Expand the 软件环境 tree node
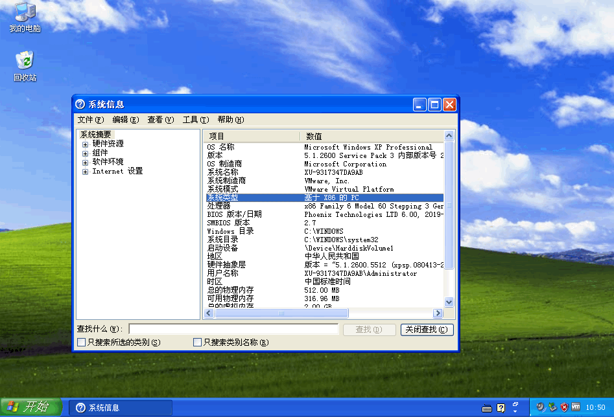 (86, 163)
